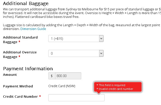Focus the Credit Card Number input field
Image resolution: width=161 pixels, height=105 pixels.
tap(76, 98)
